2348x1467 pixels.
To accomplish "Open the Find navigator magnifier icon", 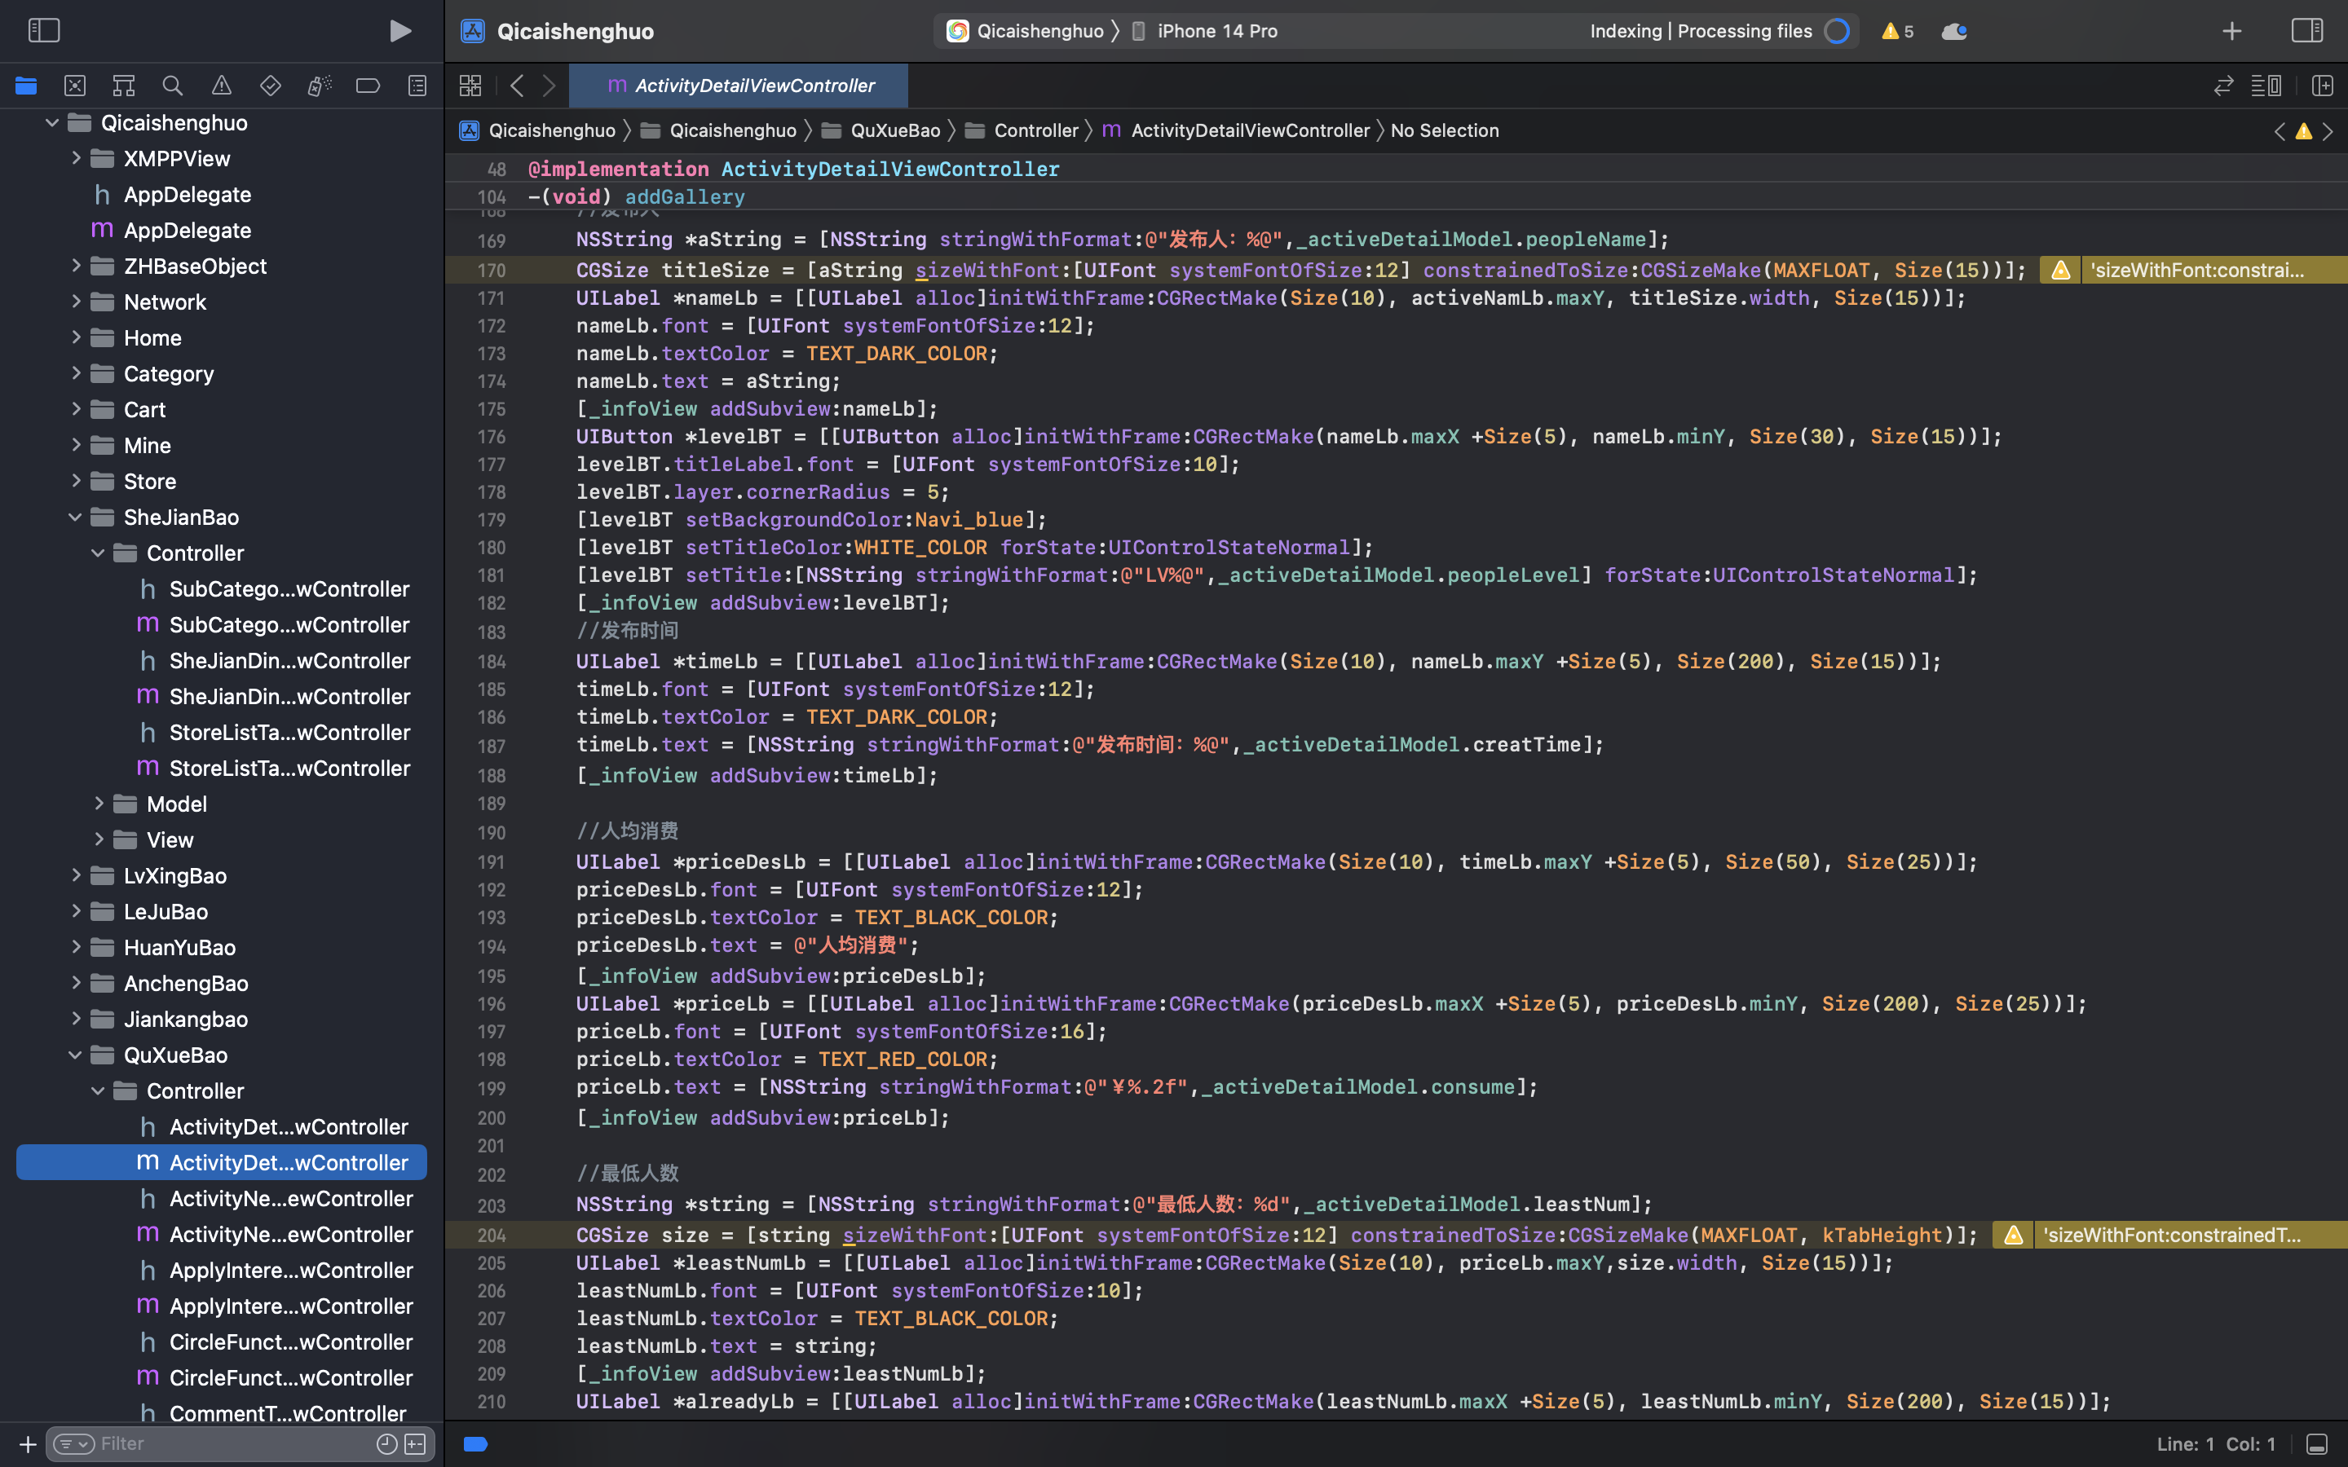I will pyautogui.click(x=173, y=86).
